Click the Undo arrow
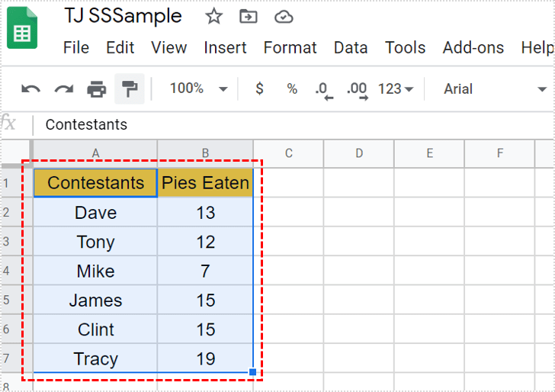The width and height of the screenshot is (555, 392). tap(30, 89)
